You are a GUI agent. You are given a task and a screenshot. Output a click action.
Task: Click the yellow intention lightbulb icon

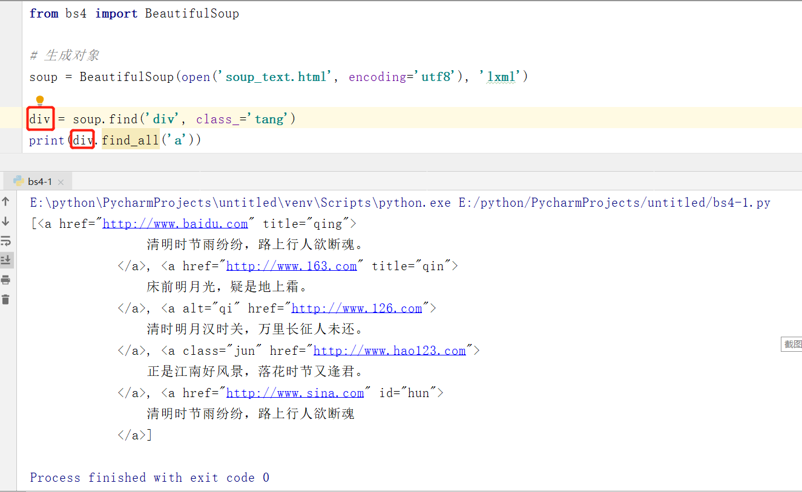(40, 100)
